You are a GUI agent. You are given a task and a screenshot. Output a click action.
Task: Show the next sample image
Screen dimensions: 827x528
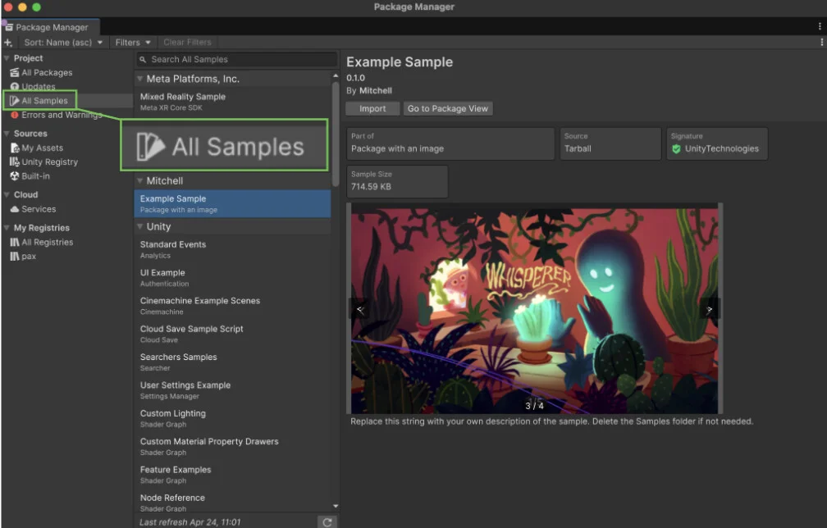pos(710,309)
